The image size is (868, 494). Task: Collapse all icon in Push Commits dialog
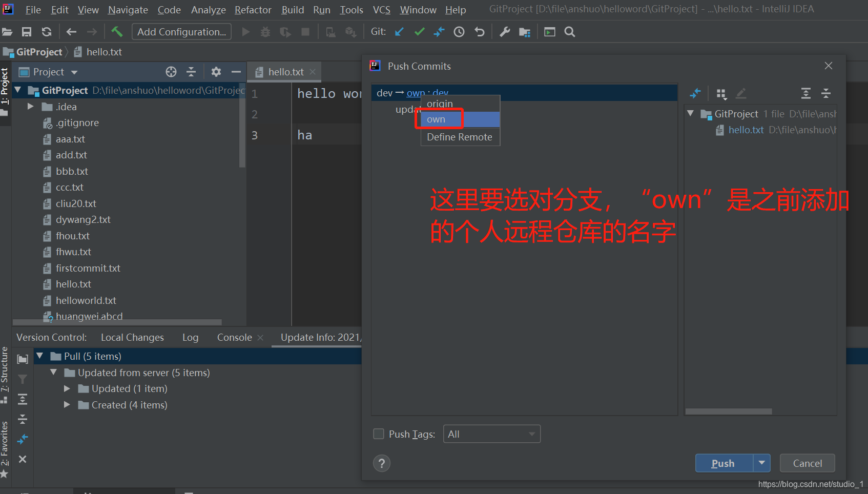coord(826,93)
